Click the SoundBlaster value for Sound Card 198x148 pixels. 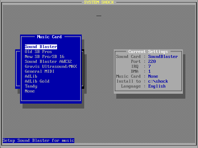[x=163, y=57]
